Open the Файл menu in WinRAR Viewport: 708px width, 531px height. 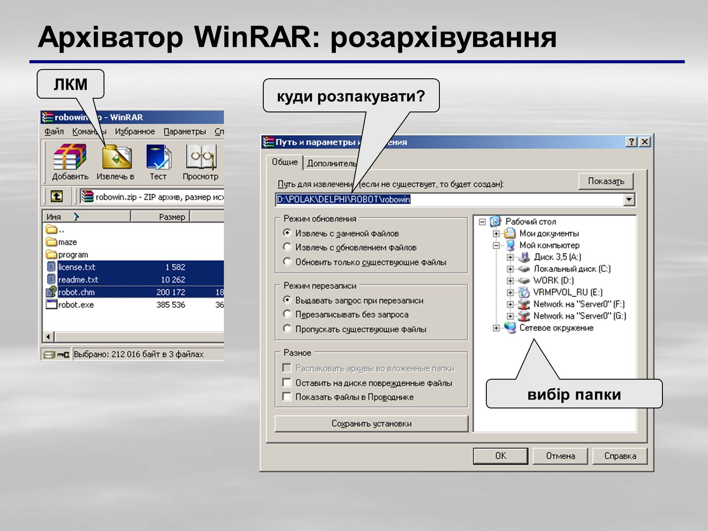[54, 131]
